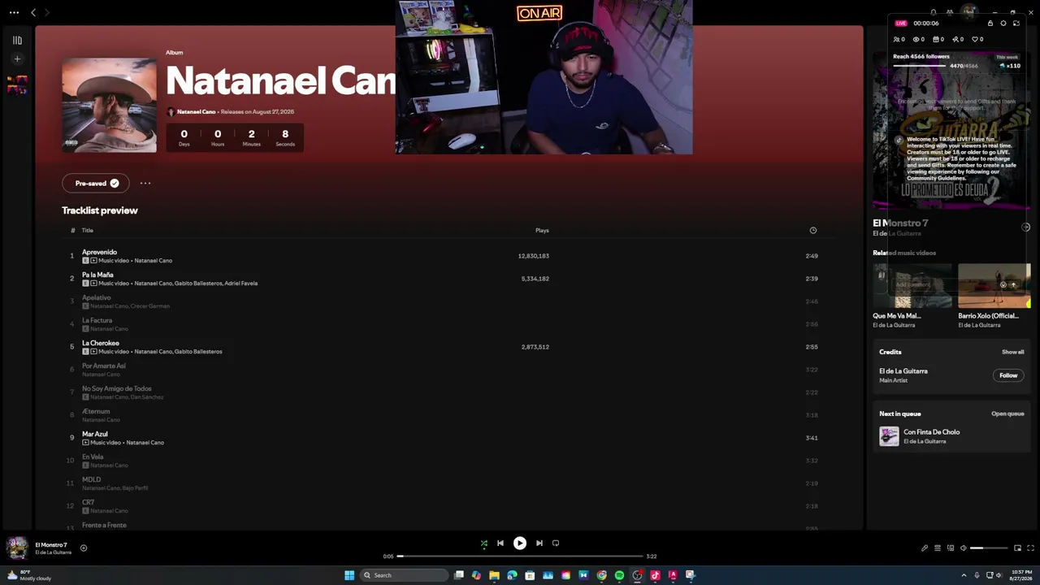Toggle repeat mode

point(556,544)
